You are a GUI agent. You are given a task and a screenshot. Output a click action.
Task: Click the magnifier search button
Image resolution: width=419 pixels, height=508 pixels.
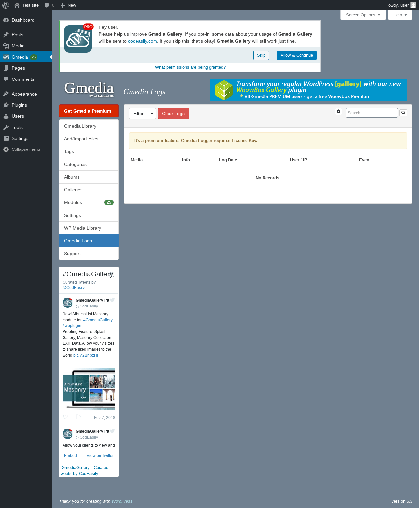point(403,113)
